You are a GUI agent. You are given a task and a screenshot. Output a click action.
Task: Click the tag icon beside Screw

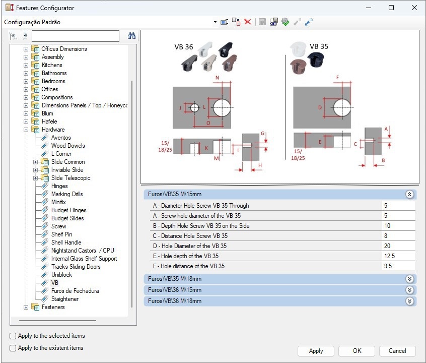pos(44,226)
